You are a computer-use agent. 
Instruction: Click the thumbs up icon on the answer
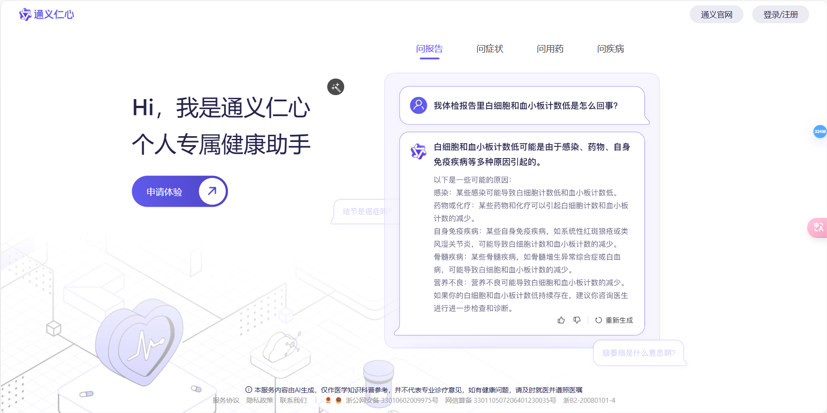pos(561,320)
